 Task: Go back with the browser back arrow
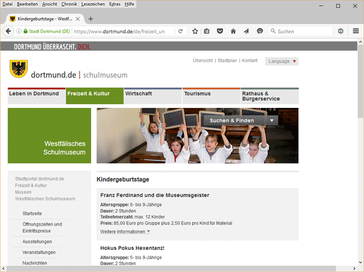[x=8, y=31]
